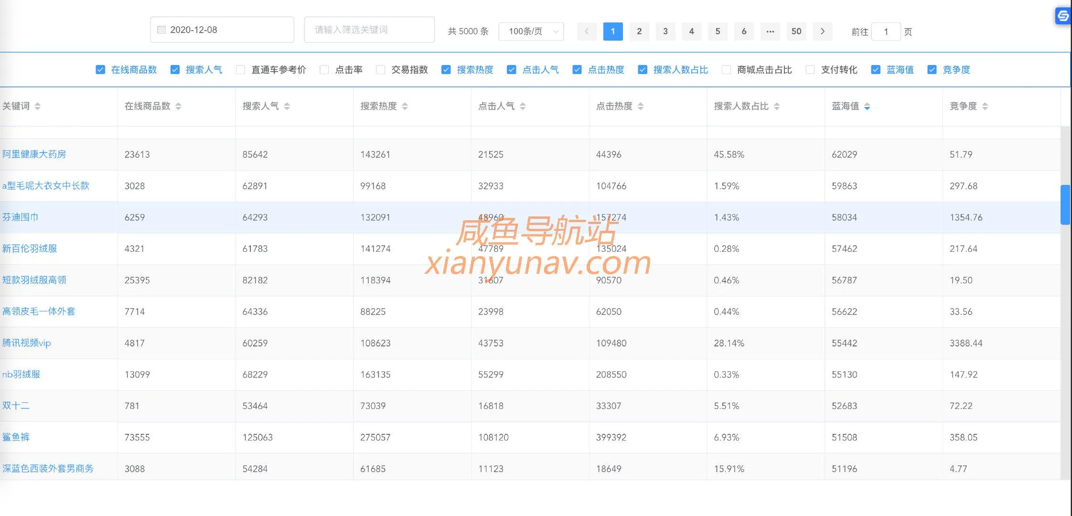Go to page 3 in pagination
1072x516 pixels.
pos(665,32)
